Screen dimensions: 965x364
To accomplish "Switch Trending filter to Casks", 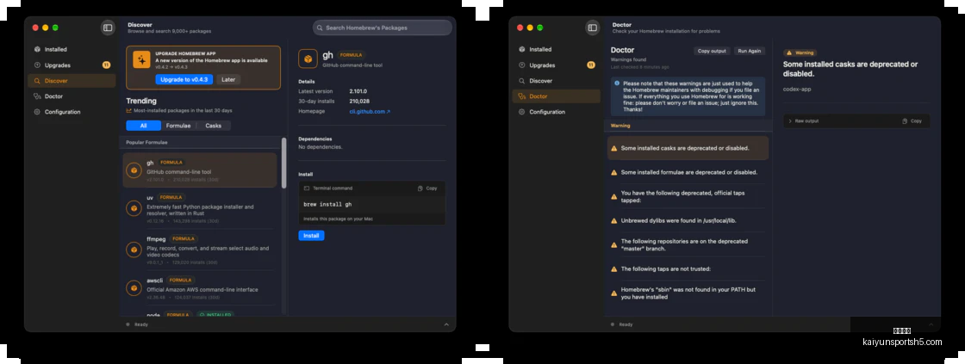I will pyautogui.click(x=214, y=126).
